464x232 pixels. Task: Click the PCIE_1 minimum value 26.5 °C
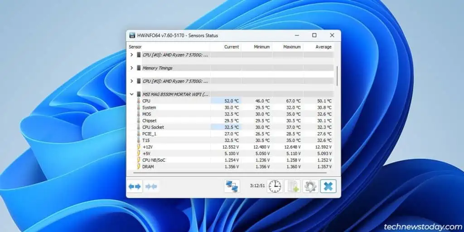click(x=263, y=134)
